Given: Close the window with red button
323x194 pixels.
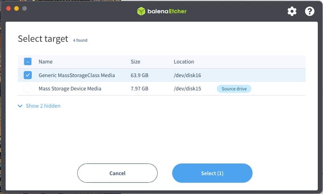Looking at the screenshot, I should [x=8, y=8].
